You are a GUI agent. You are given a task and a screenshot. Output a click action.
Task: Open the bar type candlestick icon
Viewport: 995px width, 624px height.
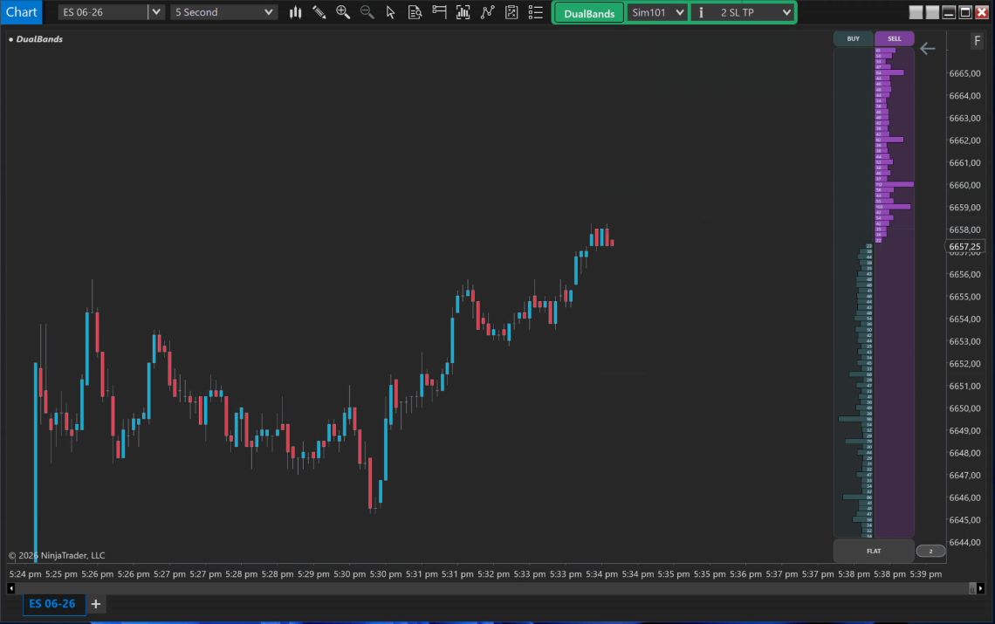click(296, 12)
